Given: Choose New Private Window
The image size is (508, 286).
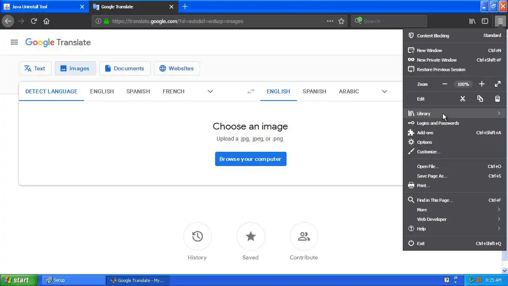Looking at the screenshot, I should 454,60.
